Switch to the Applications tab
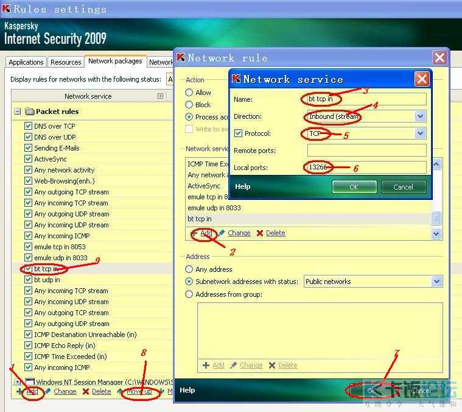Image resolution: width=462 pixels, height=412 pixels. point(26,62)
